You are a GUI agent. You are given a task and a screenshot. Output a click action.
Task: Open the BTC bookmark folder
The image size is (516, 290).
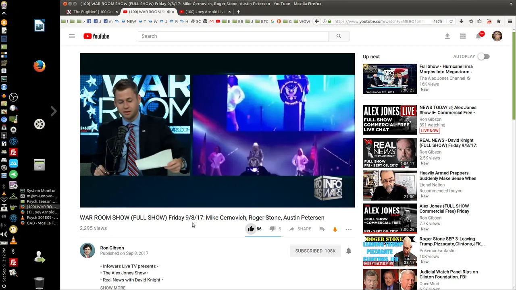(262, 21)
